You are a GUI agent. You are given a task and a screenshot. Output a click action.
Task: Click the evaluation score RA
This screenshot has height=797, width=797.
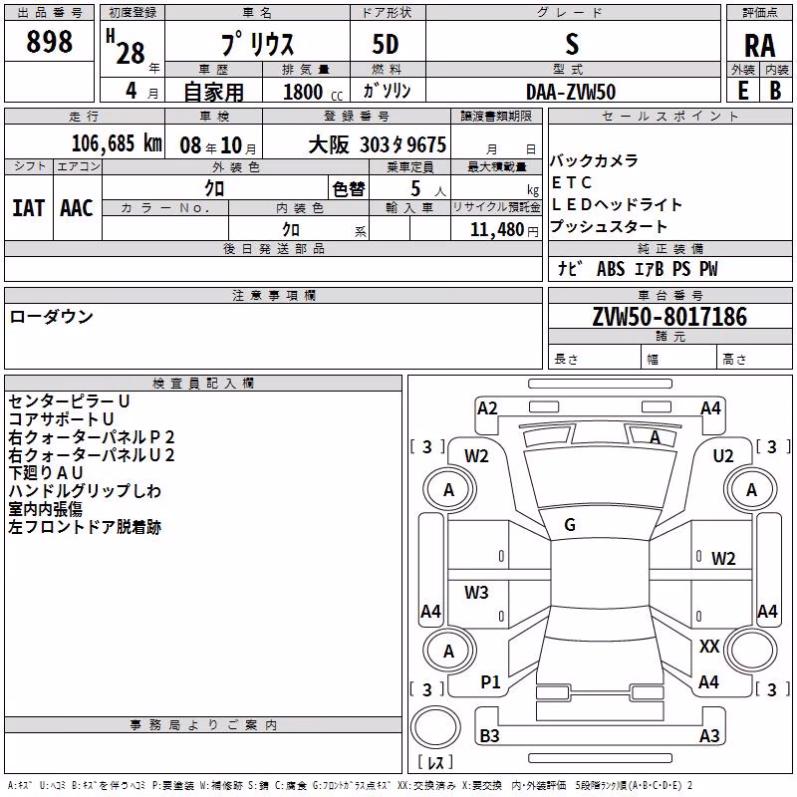pyautogui.click(x=760, y=46)
